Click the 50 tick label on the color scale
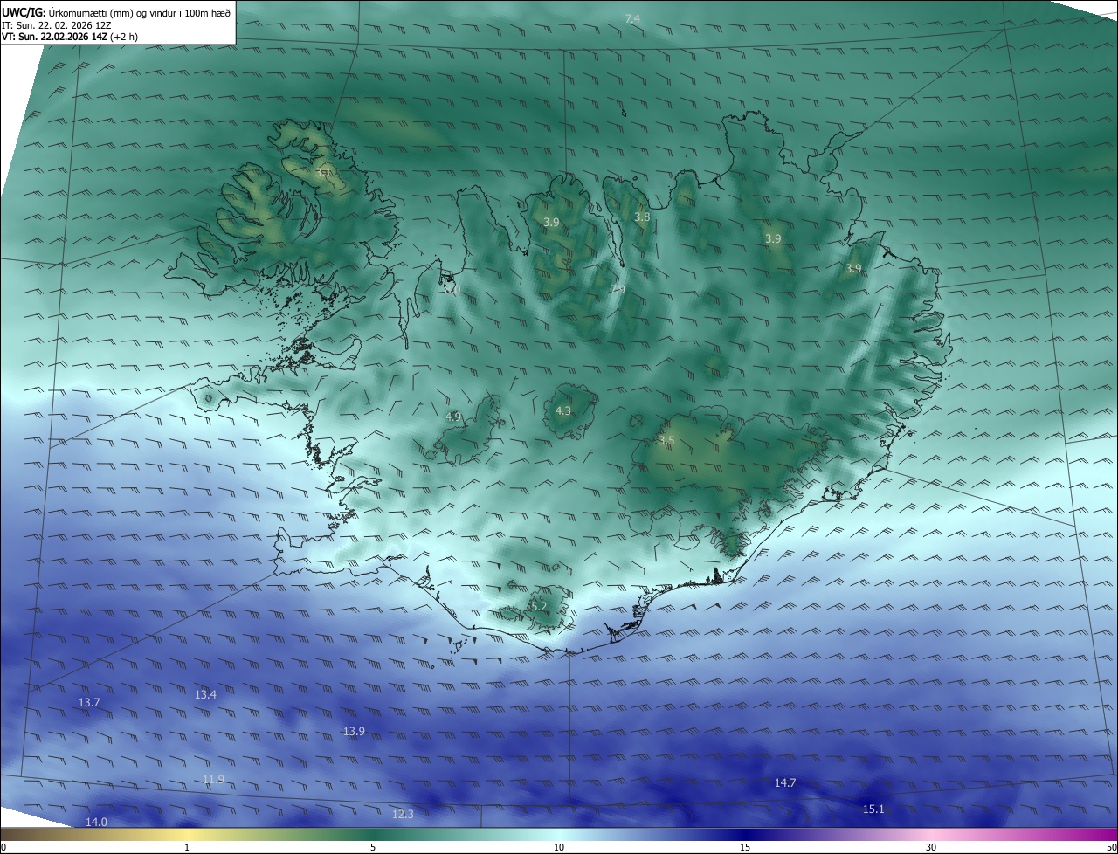1118x854 pixels. tap(1111, 847)
